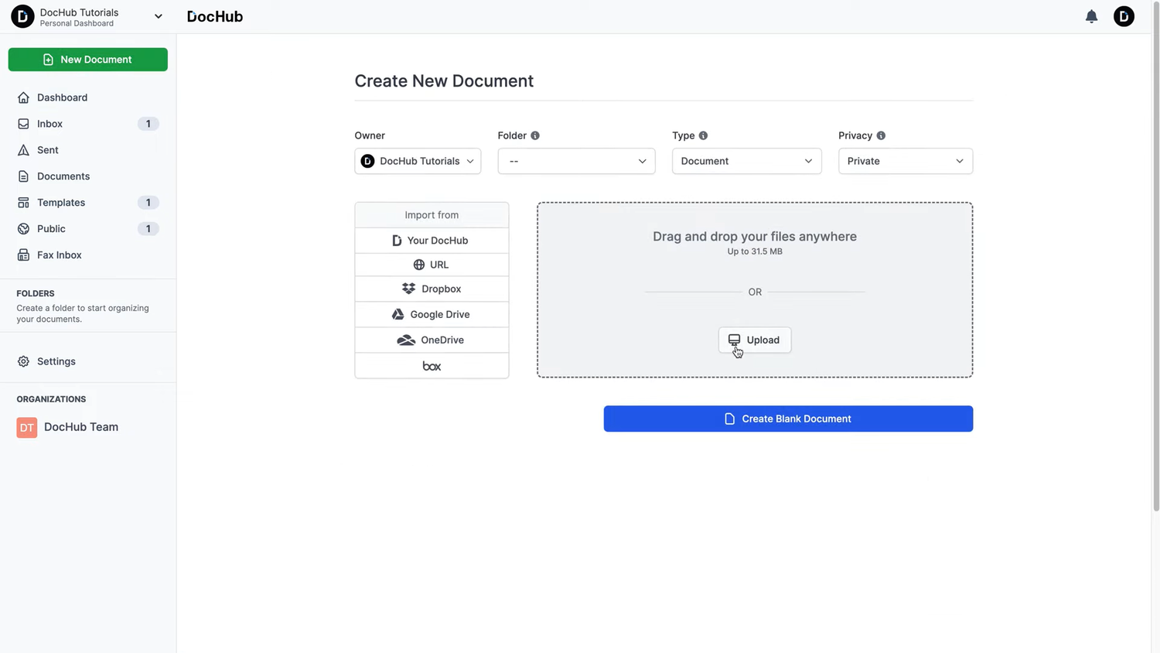Click the Inbox count badge
Image resolution: width=1160 pixels, height=653 pixels.
pyautogui.click(x=148, y=124)
